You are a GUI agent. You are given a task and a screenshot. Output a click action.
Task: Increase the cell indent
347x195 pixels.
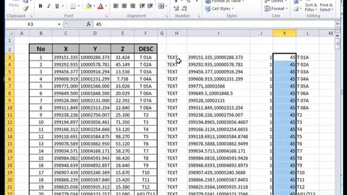pos(150,6)
